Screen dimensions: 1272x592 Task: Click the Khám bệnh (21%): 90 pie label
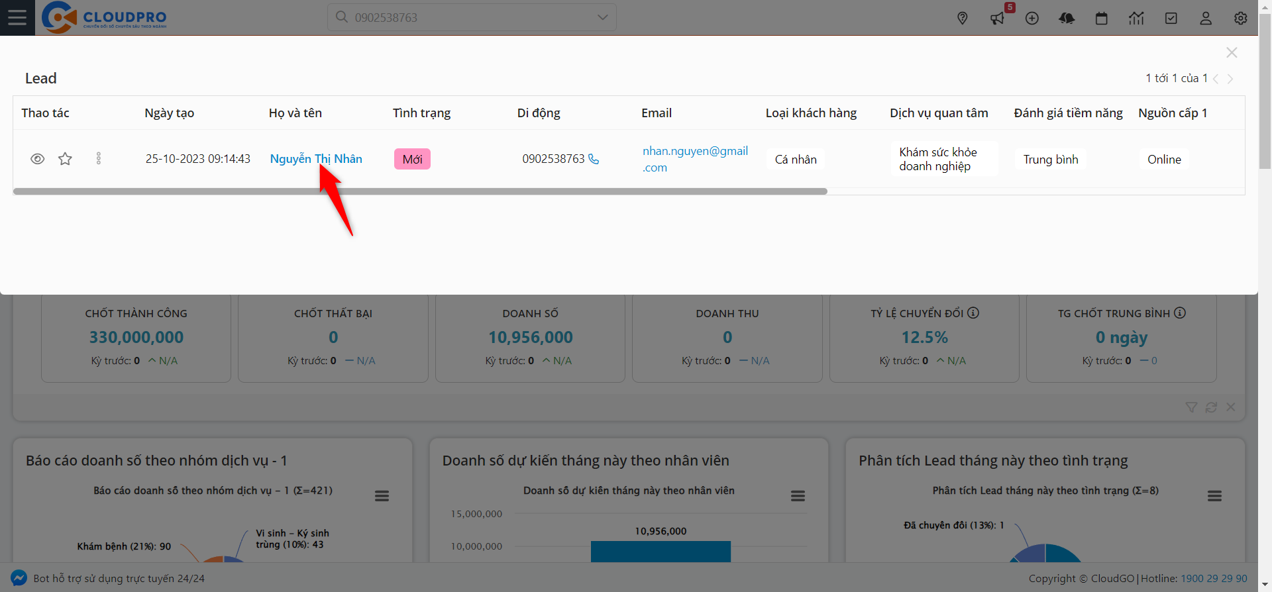tap(124, 546)
